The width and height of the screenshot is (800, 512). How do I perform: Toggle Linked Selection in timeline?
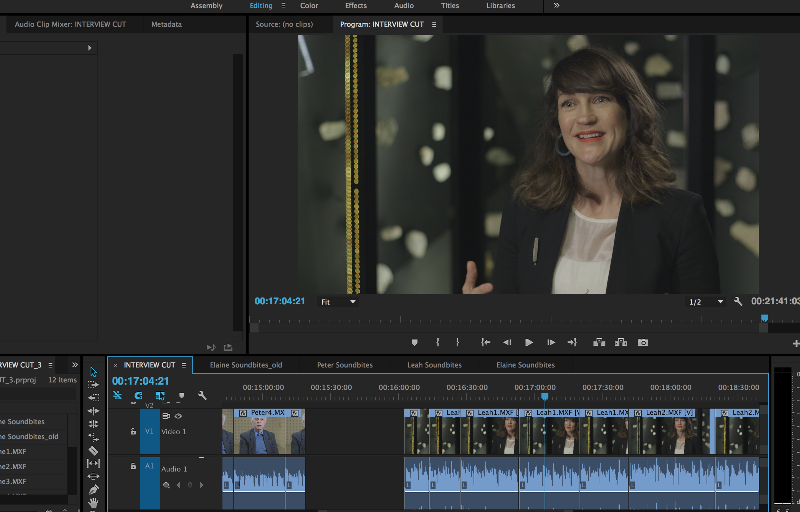pos(160,396)
